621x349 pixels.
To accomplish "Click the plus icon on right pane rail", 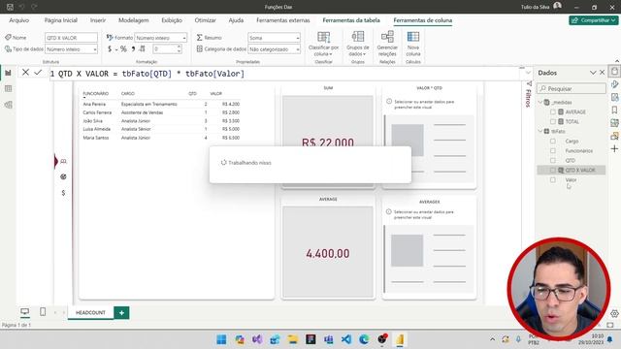I will click(x=614, y=148).
